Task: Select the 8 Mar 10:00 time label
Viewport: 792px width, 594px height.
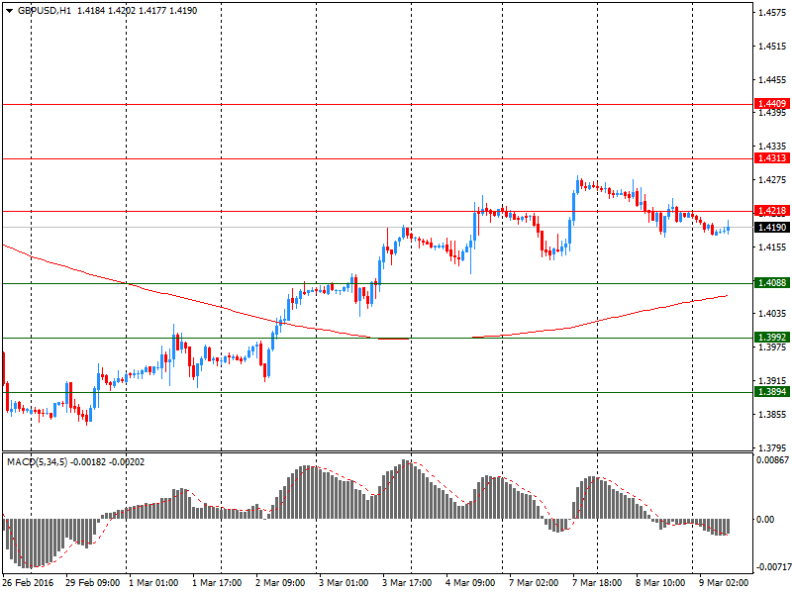Action: (660, 583)
